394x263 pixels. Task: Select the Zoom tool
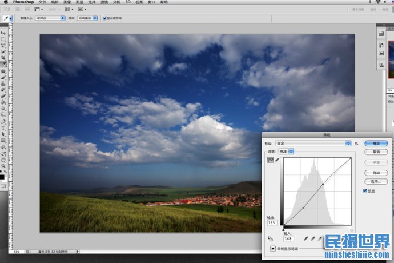click(x=3, y=166)
